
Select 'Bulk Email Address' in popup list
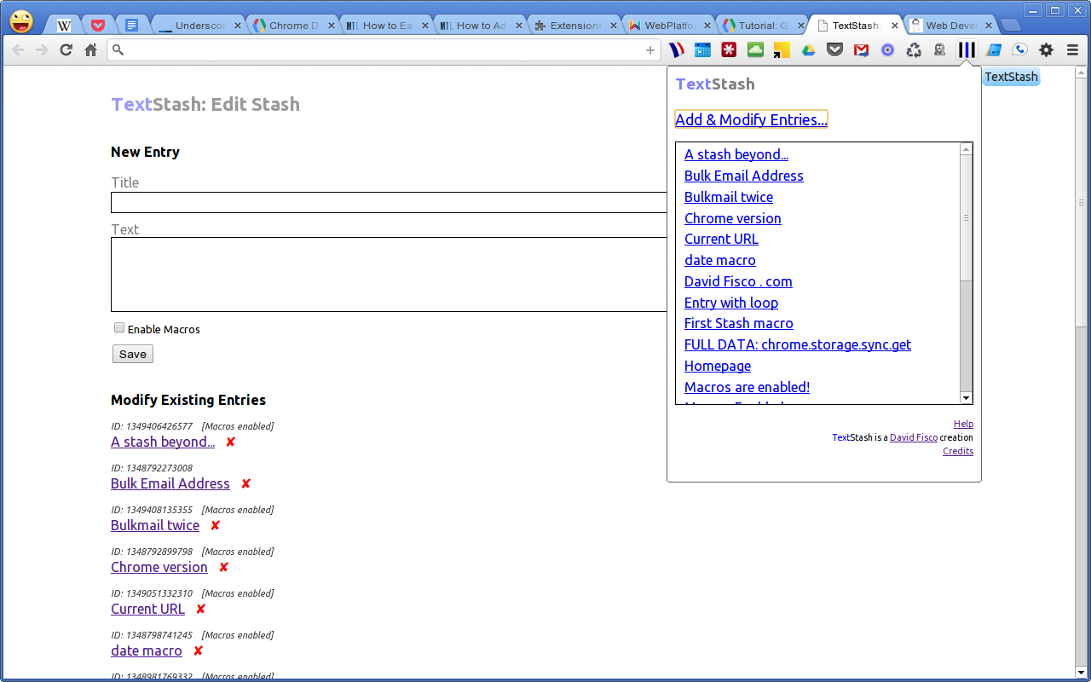coord(744,176)
